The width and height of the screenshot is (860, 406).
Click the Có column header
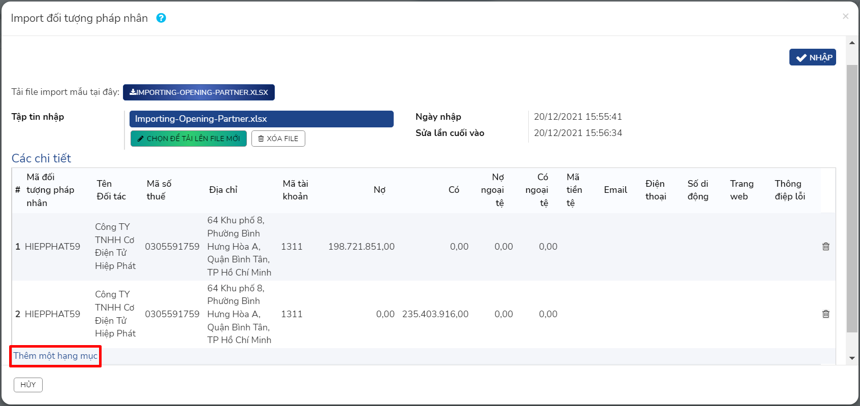click(x=454, y=190)
